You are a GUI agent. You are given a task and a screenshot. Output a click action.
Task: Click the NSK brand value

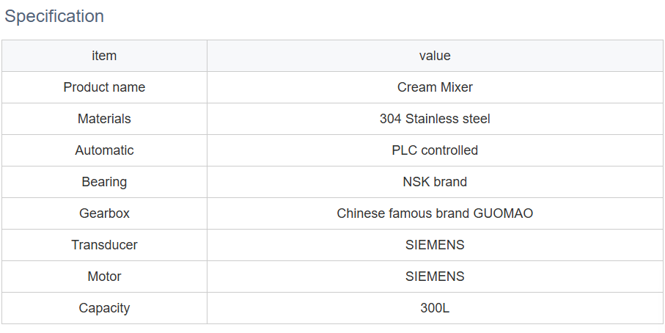pyautogui.click(x=435, y=182)
